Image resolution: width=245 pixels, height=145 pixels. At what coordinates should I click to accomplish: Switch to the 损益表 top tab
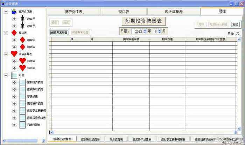[123, 12]
